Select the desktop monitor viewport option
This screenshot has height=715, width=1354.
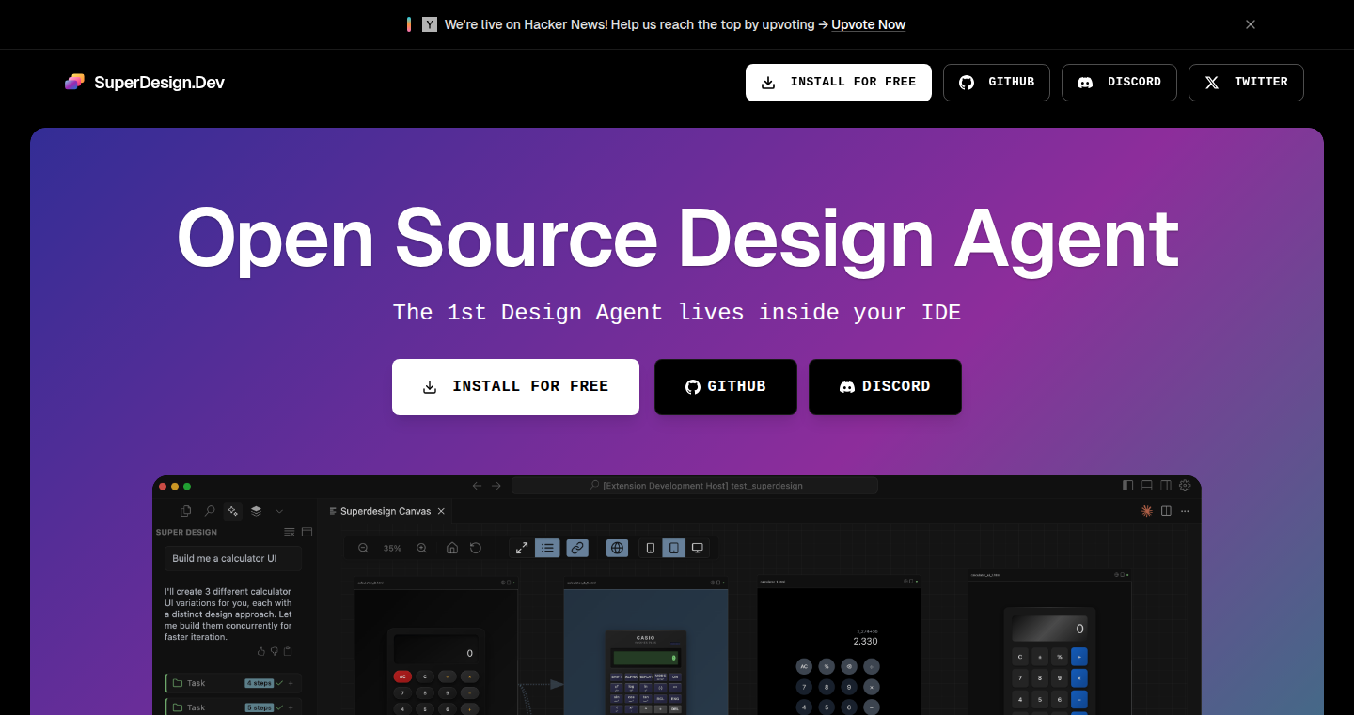(698, 548)
